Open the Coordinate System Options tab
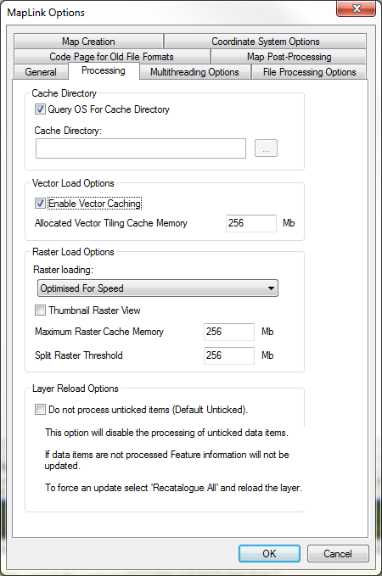Viewport: 382px width, 576px height. pos(265,42)
